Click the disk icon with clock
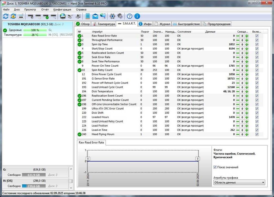 click(38, 17)
